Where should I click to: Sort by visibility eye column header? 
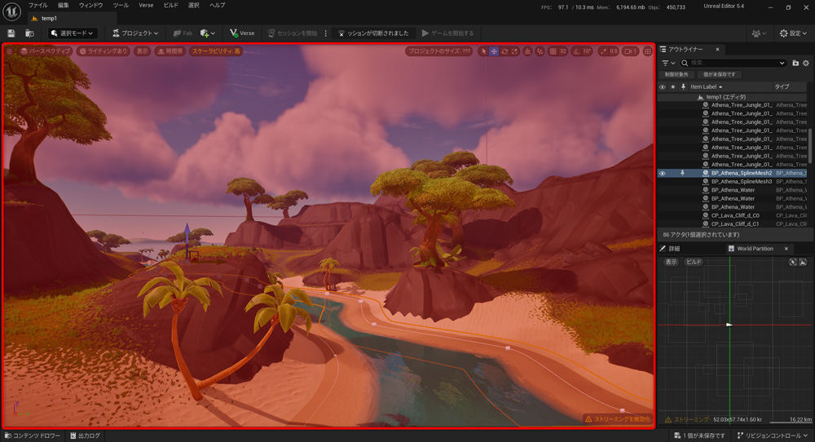pos(662,86)
